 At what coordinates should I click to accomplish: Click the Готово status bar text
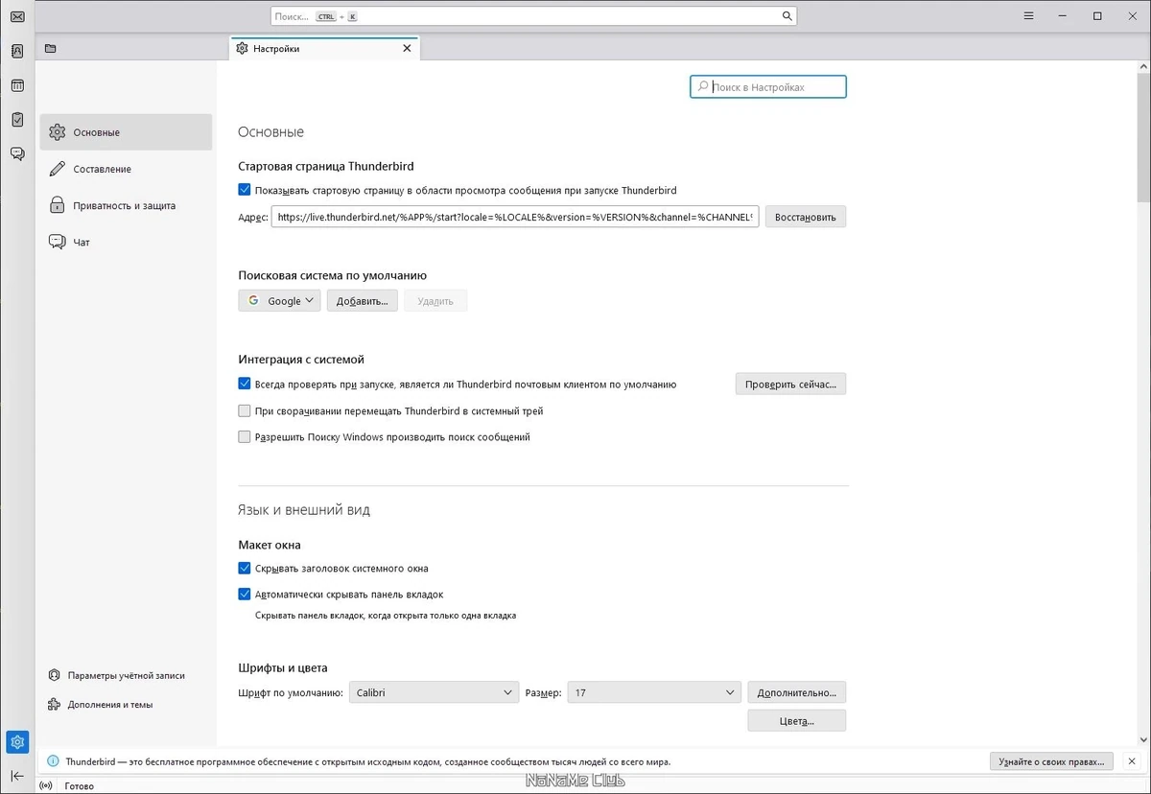(79, 786)
